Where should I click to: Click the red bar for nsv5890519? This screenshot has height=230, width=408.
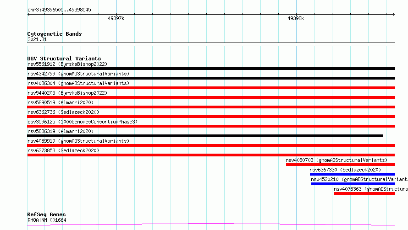click(211, 107)
